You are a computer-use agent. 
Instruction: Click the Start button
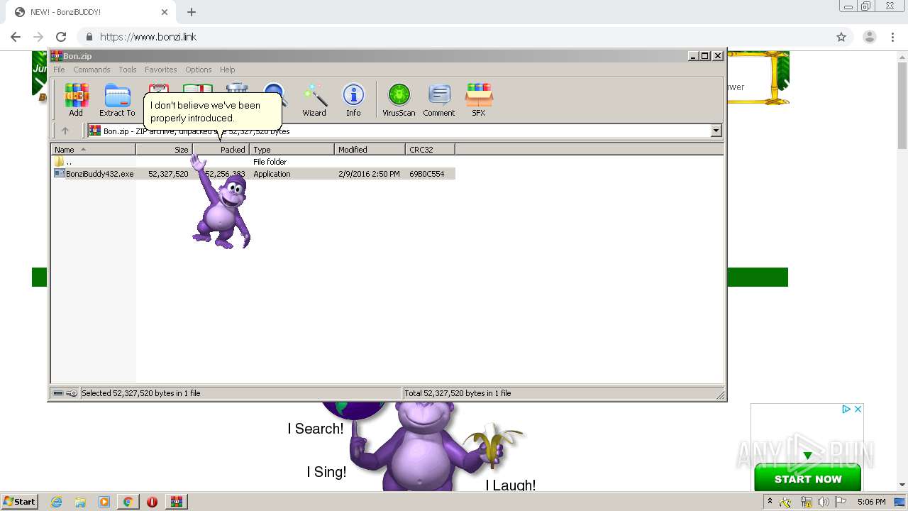coord(20,502)
